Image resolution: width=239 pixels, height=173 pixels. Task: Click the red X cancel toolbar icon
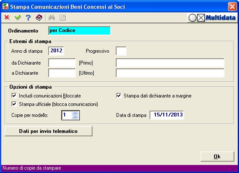(7, 18)
